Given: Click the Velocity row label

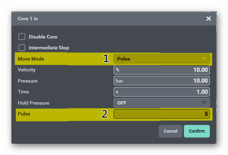Looking at the screenshot, I should tap(27, 70).
